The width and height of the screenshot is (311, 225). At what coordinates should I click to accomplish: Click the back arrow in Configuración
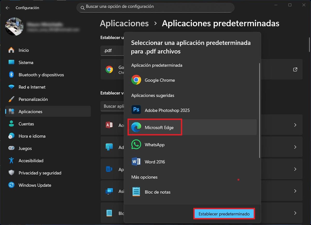(x=8, y=8)
